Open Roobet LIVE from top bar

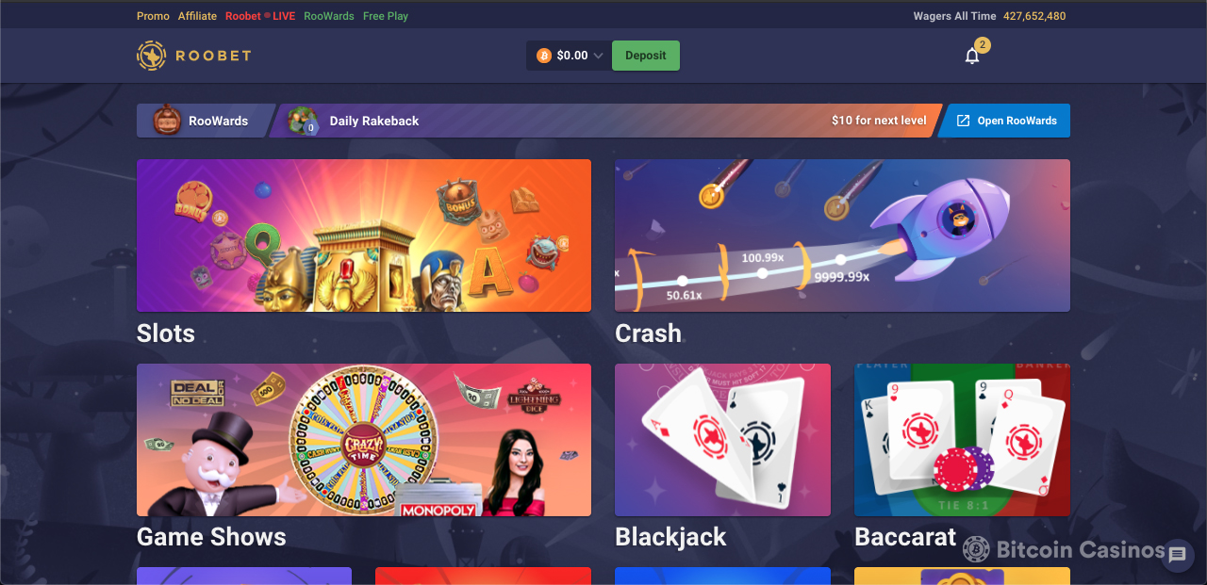[260, 16]
